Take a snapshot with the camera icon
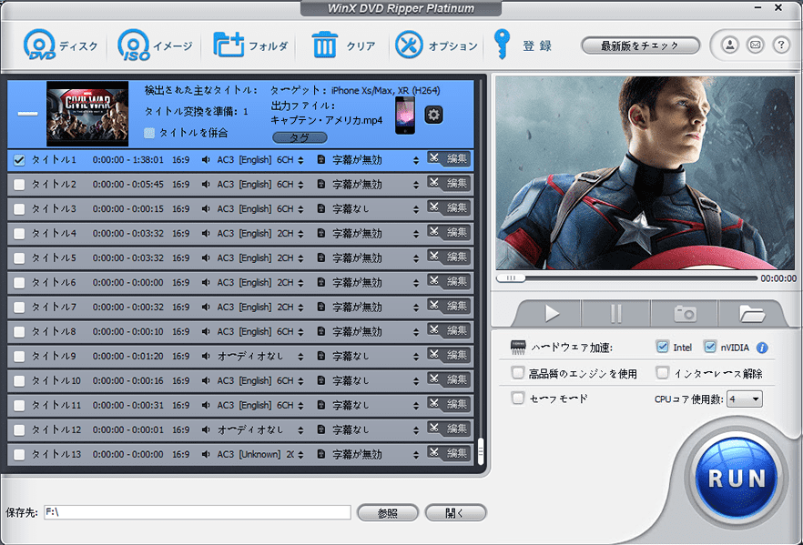The image size is (803, 545). [x=685, y=313]
